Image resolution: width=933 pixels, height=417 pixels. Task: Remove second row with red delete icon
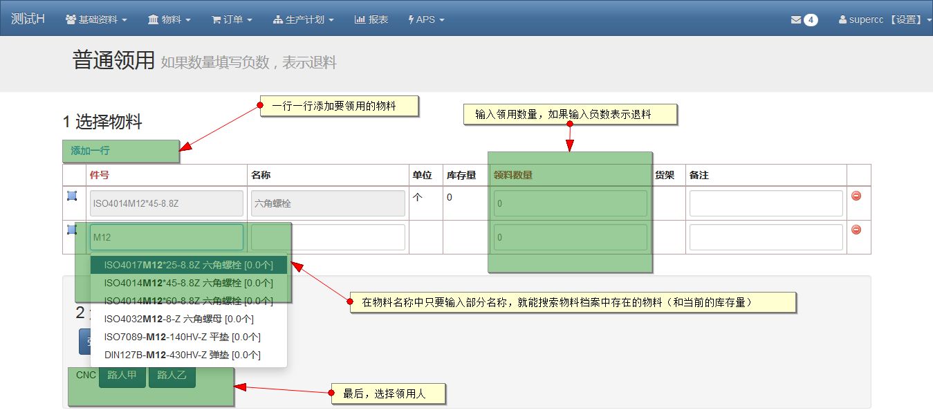856,230
